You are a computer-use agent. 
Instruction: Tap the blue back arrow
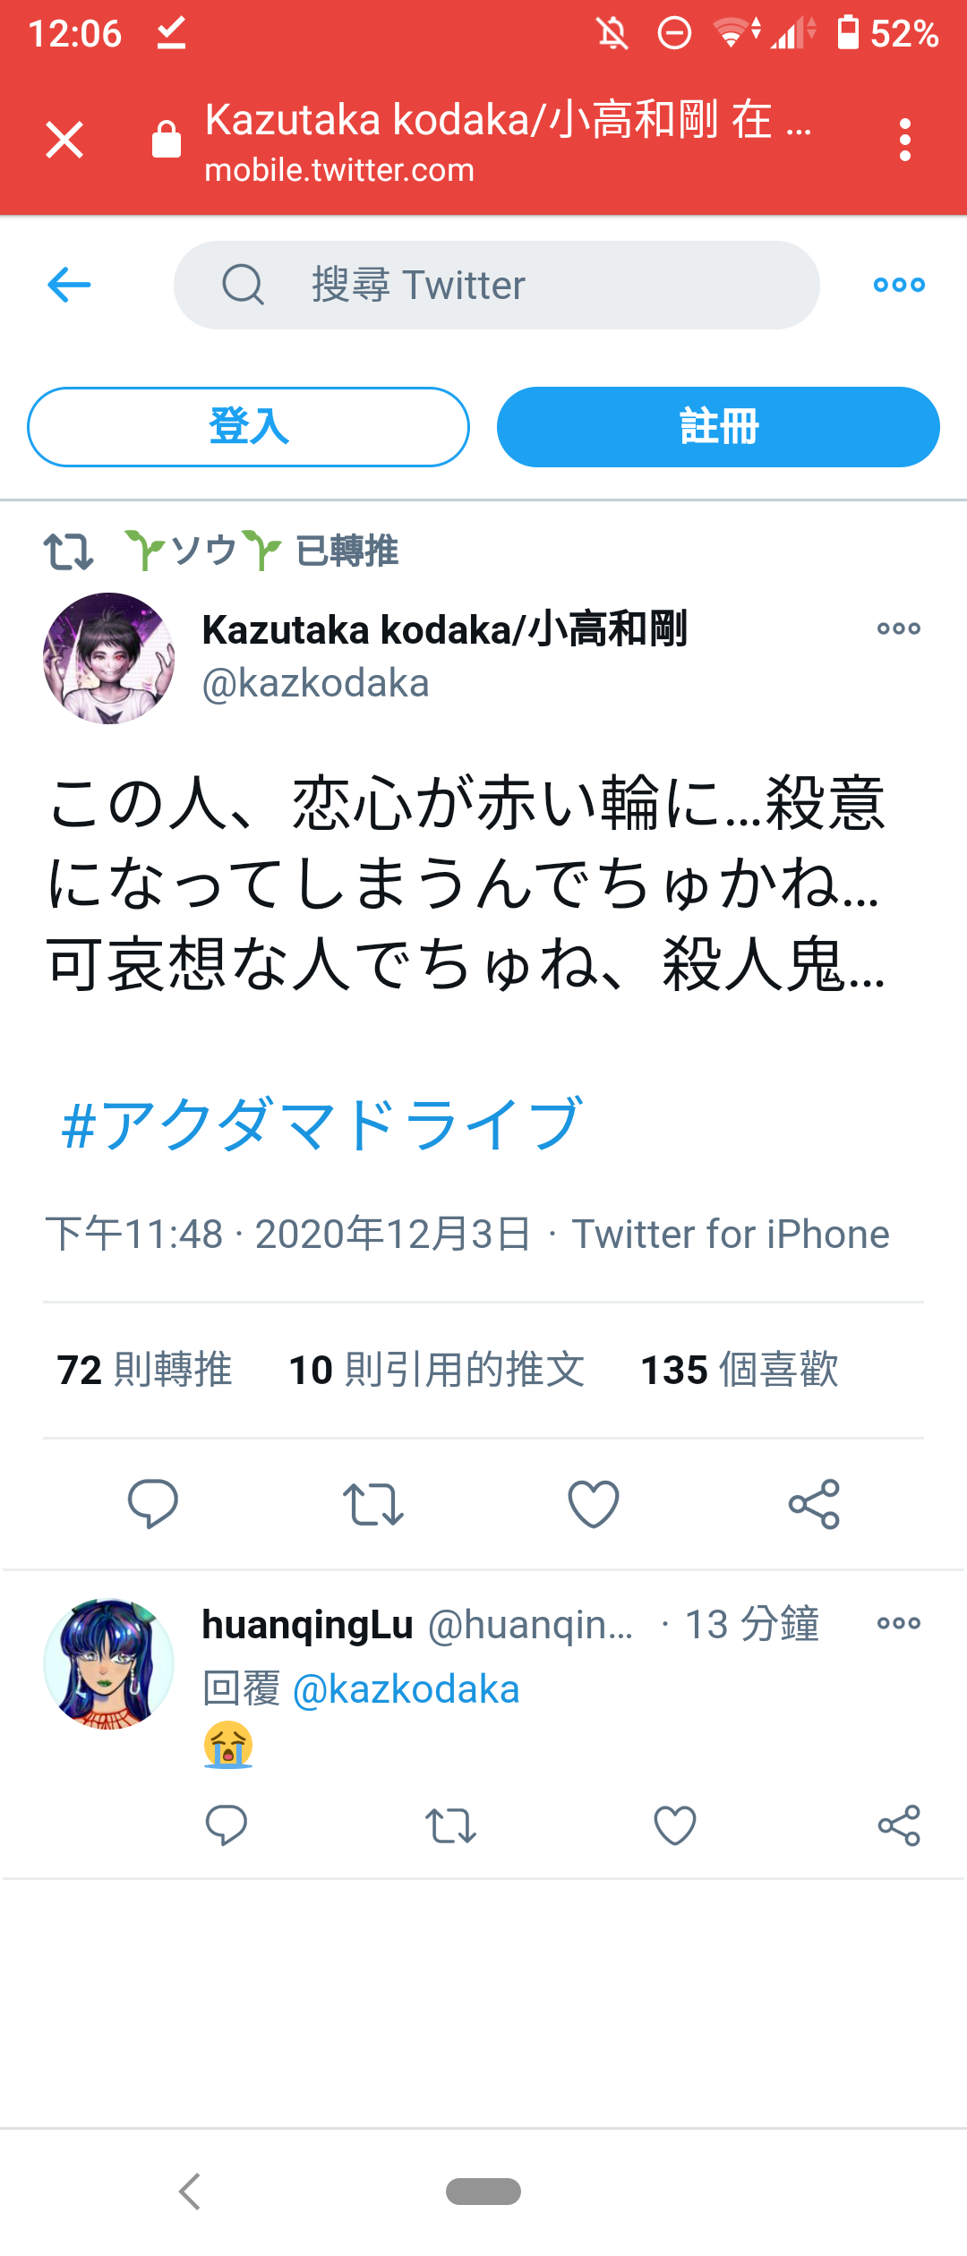pos(69,286)
